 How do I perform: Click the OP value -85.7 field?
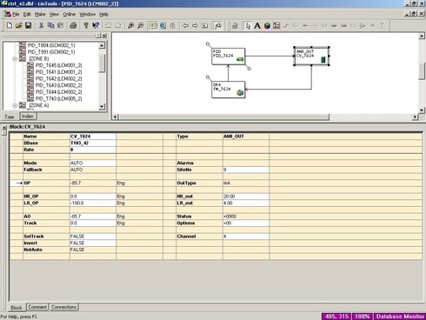(93, 183)
